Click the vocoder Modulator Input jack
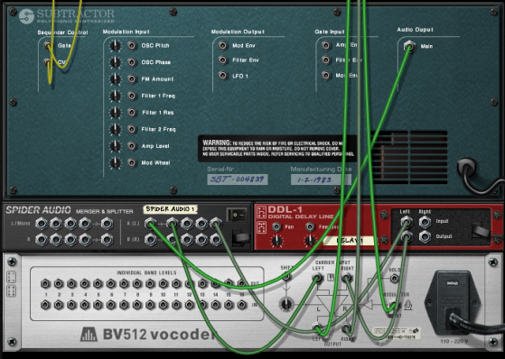Viewport: 505px width, 359px height. tap(393, 304)
